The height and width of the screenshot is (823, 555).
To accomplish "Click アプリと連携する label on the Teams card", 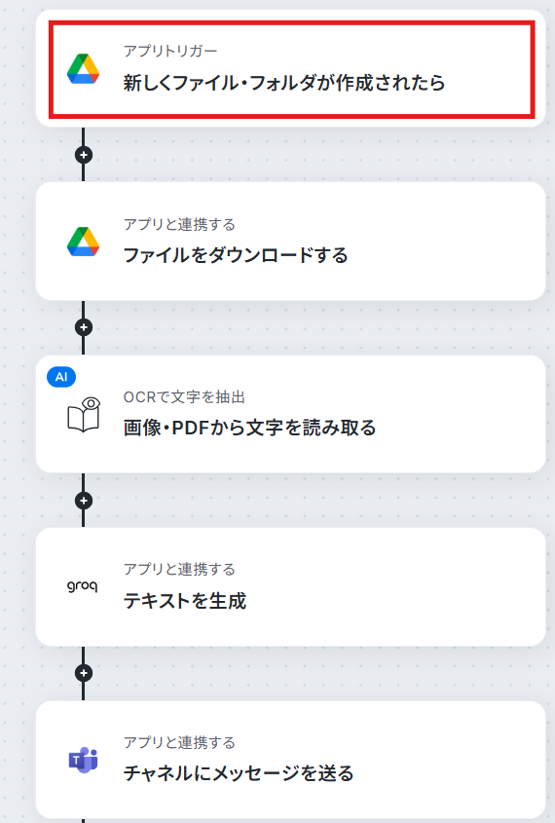I will [179, 743].
